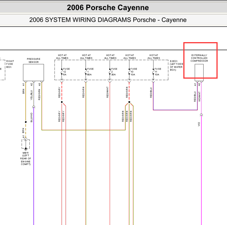Click the RED/GRN label directly below Fuse 1
227x225 pixels.
point(84,92)
